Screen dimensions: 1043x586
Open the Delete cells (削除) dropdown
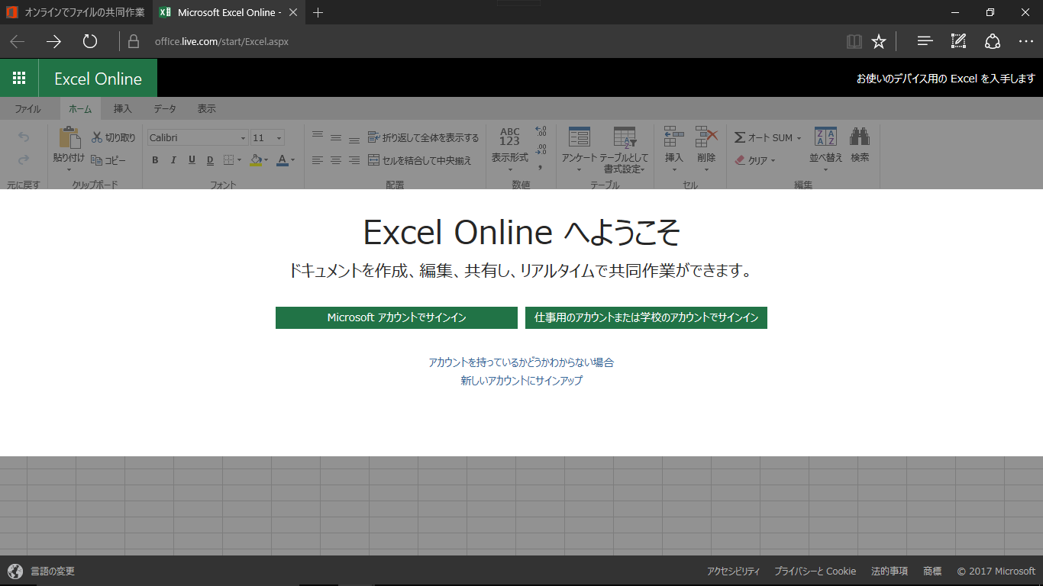706,149
